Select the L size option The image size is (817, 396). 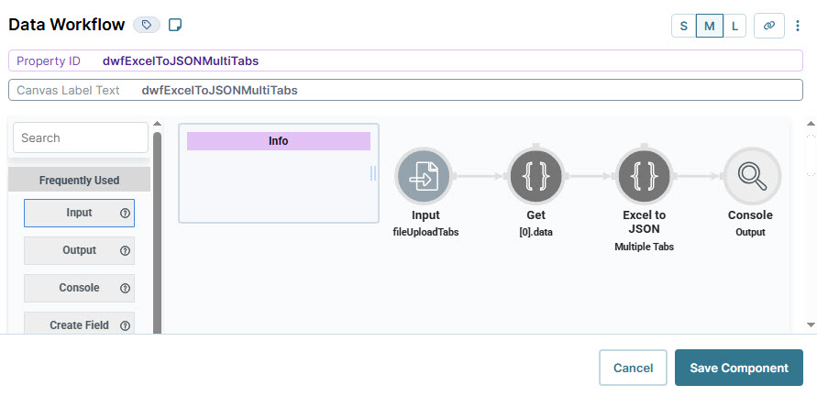tap(734, 26)
